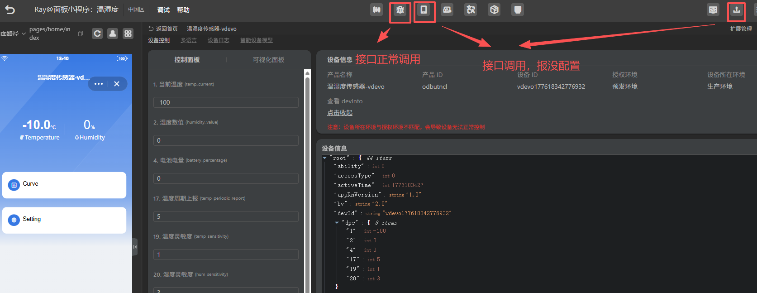The image size is (757, 293).
Task: Refresh the simulator with the reload icon
Action: 97,34
